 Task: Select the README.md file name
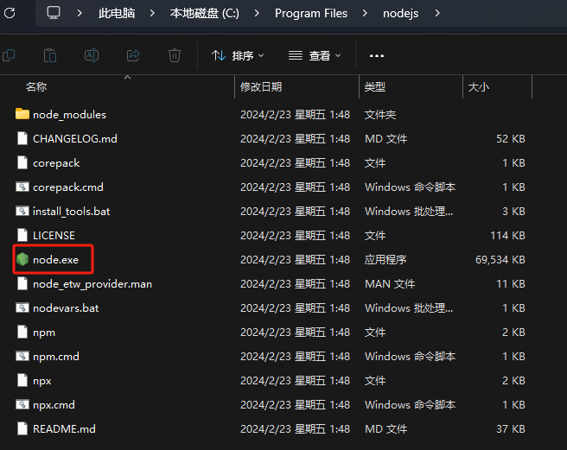[64, 429]
